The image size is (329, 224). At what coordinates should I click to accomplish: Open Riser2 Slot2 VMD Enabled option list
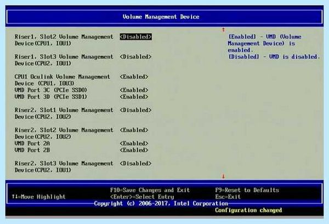click(134, 130)
